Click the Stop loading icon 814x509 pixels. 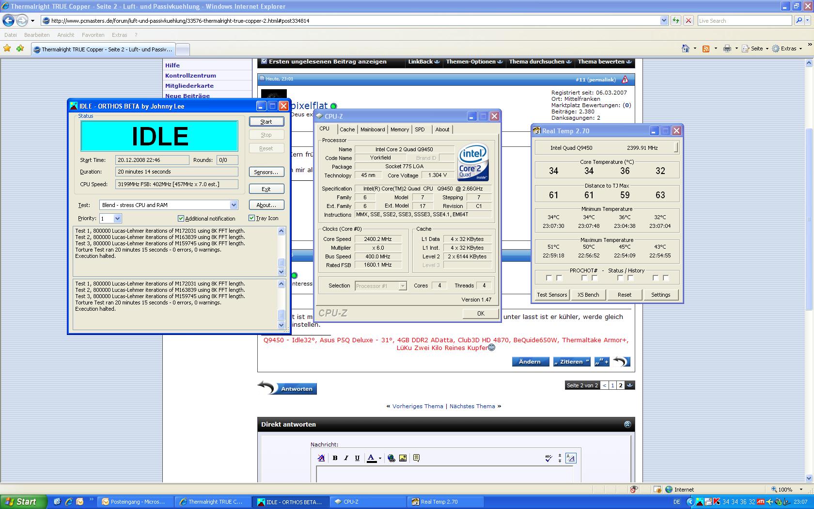click(688, 20)
